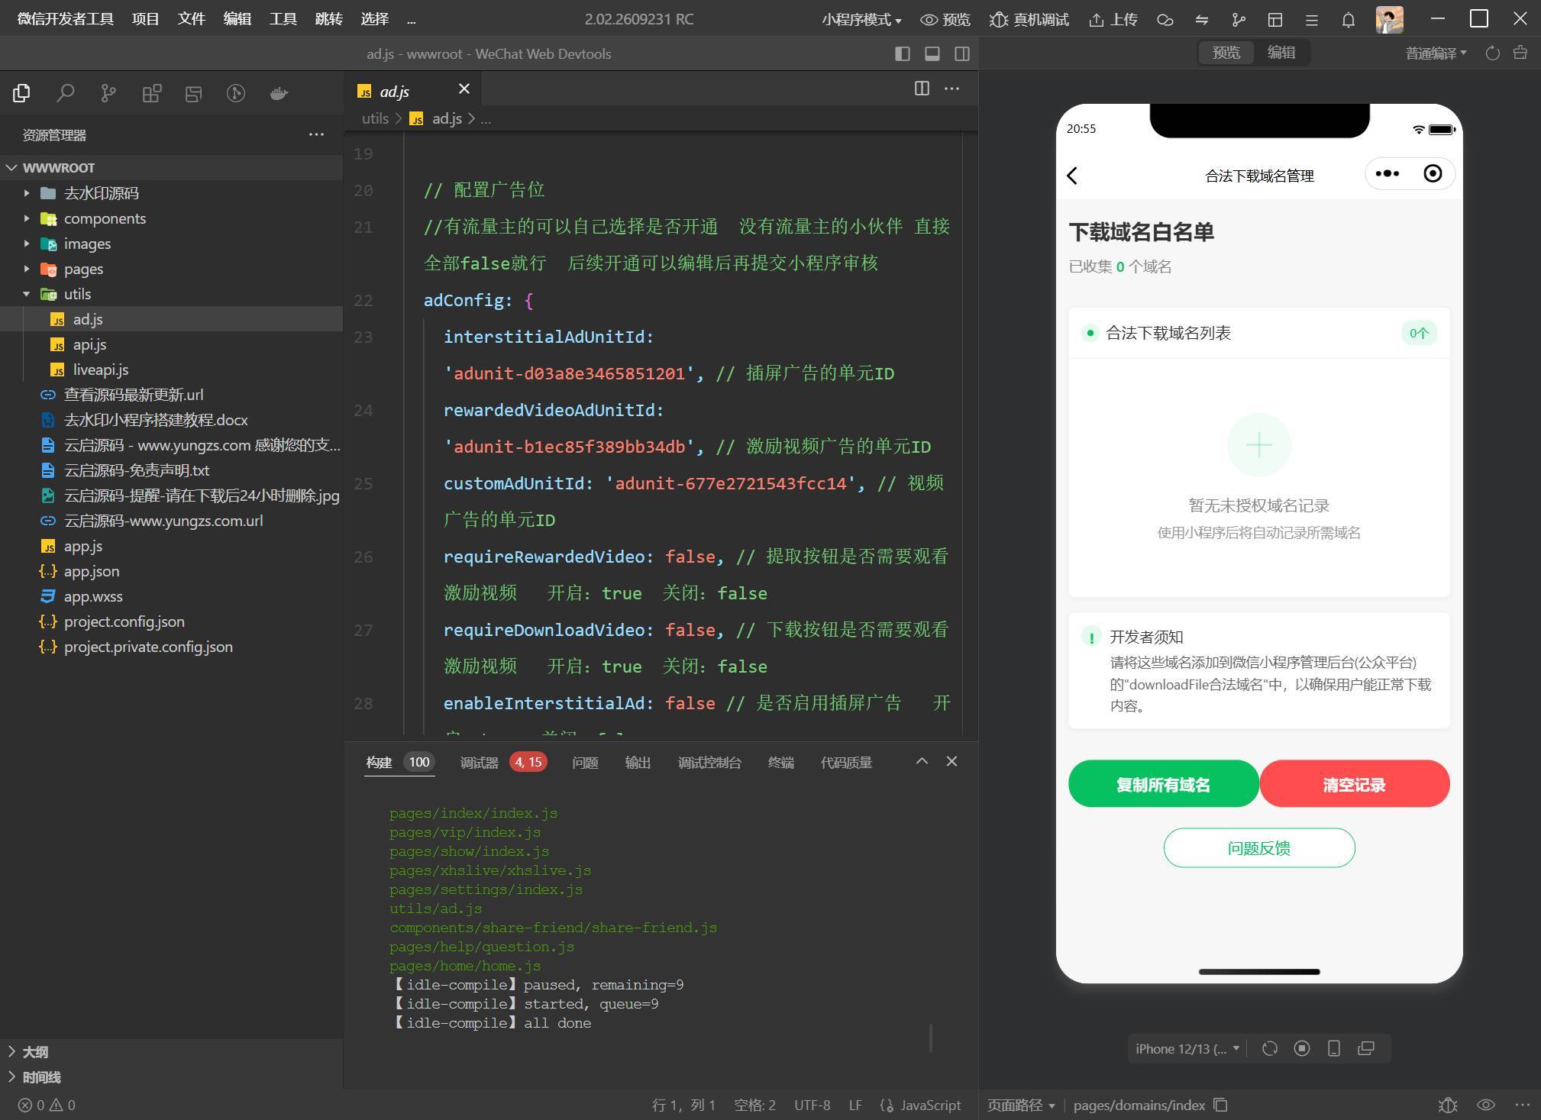This screenshot has width=1541, height=1120.
Task: Click the plus circle in domain list
Action: pos(1258,444)
